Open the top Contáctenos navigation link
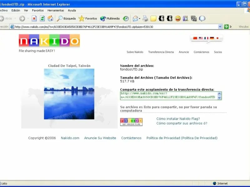250x187 pixels. tap(201, 52)
